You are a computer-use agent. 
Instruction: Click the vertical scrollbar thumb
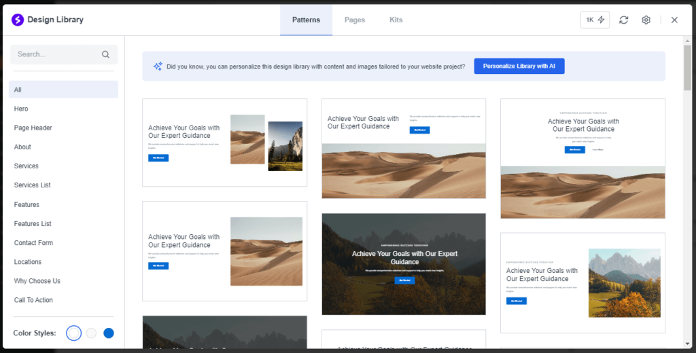click(x=688, y=68)
